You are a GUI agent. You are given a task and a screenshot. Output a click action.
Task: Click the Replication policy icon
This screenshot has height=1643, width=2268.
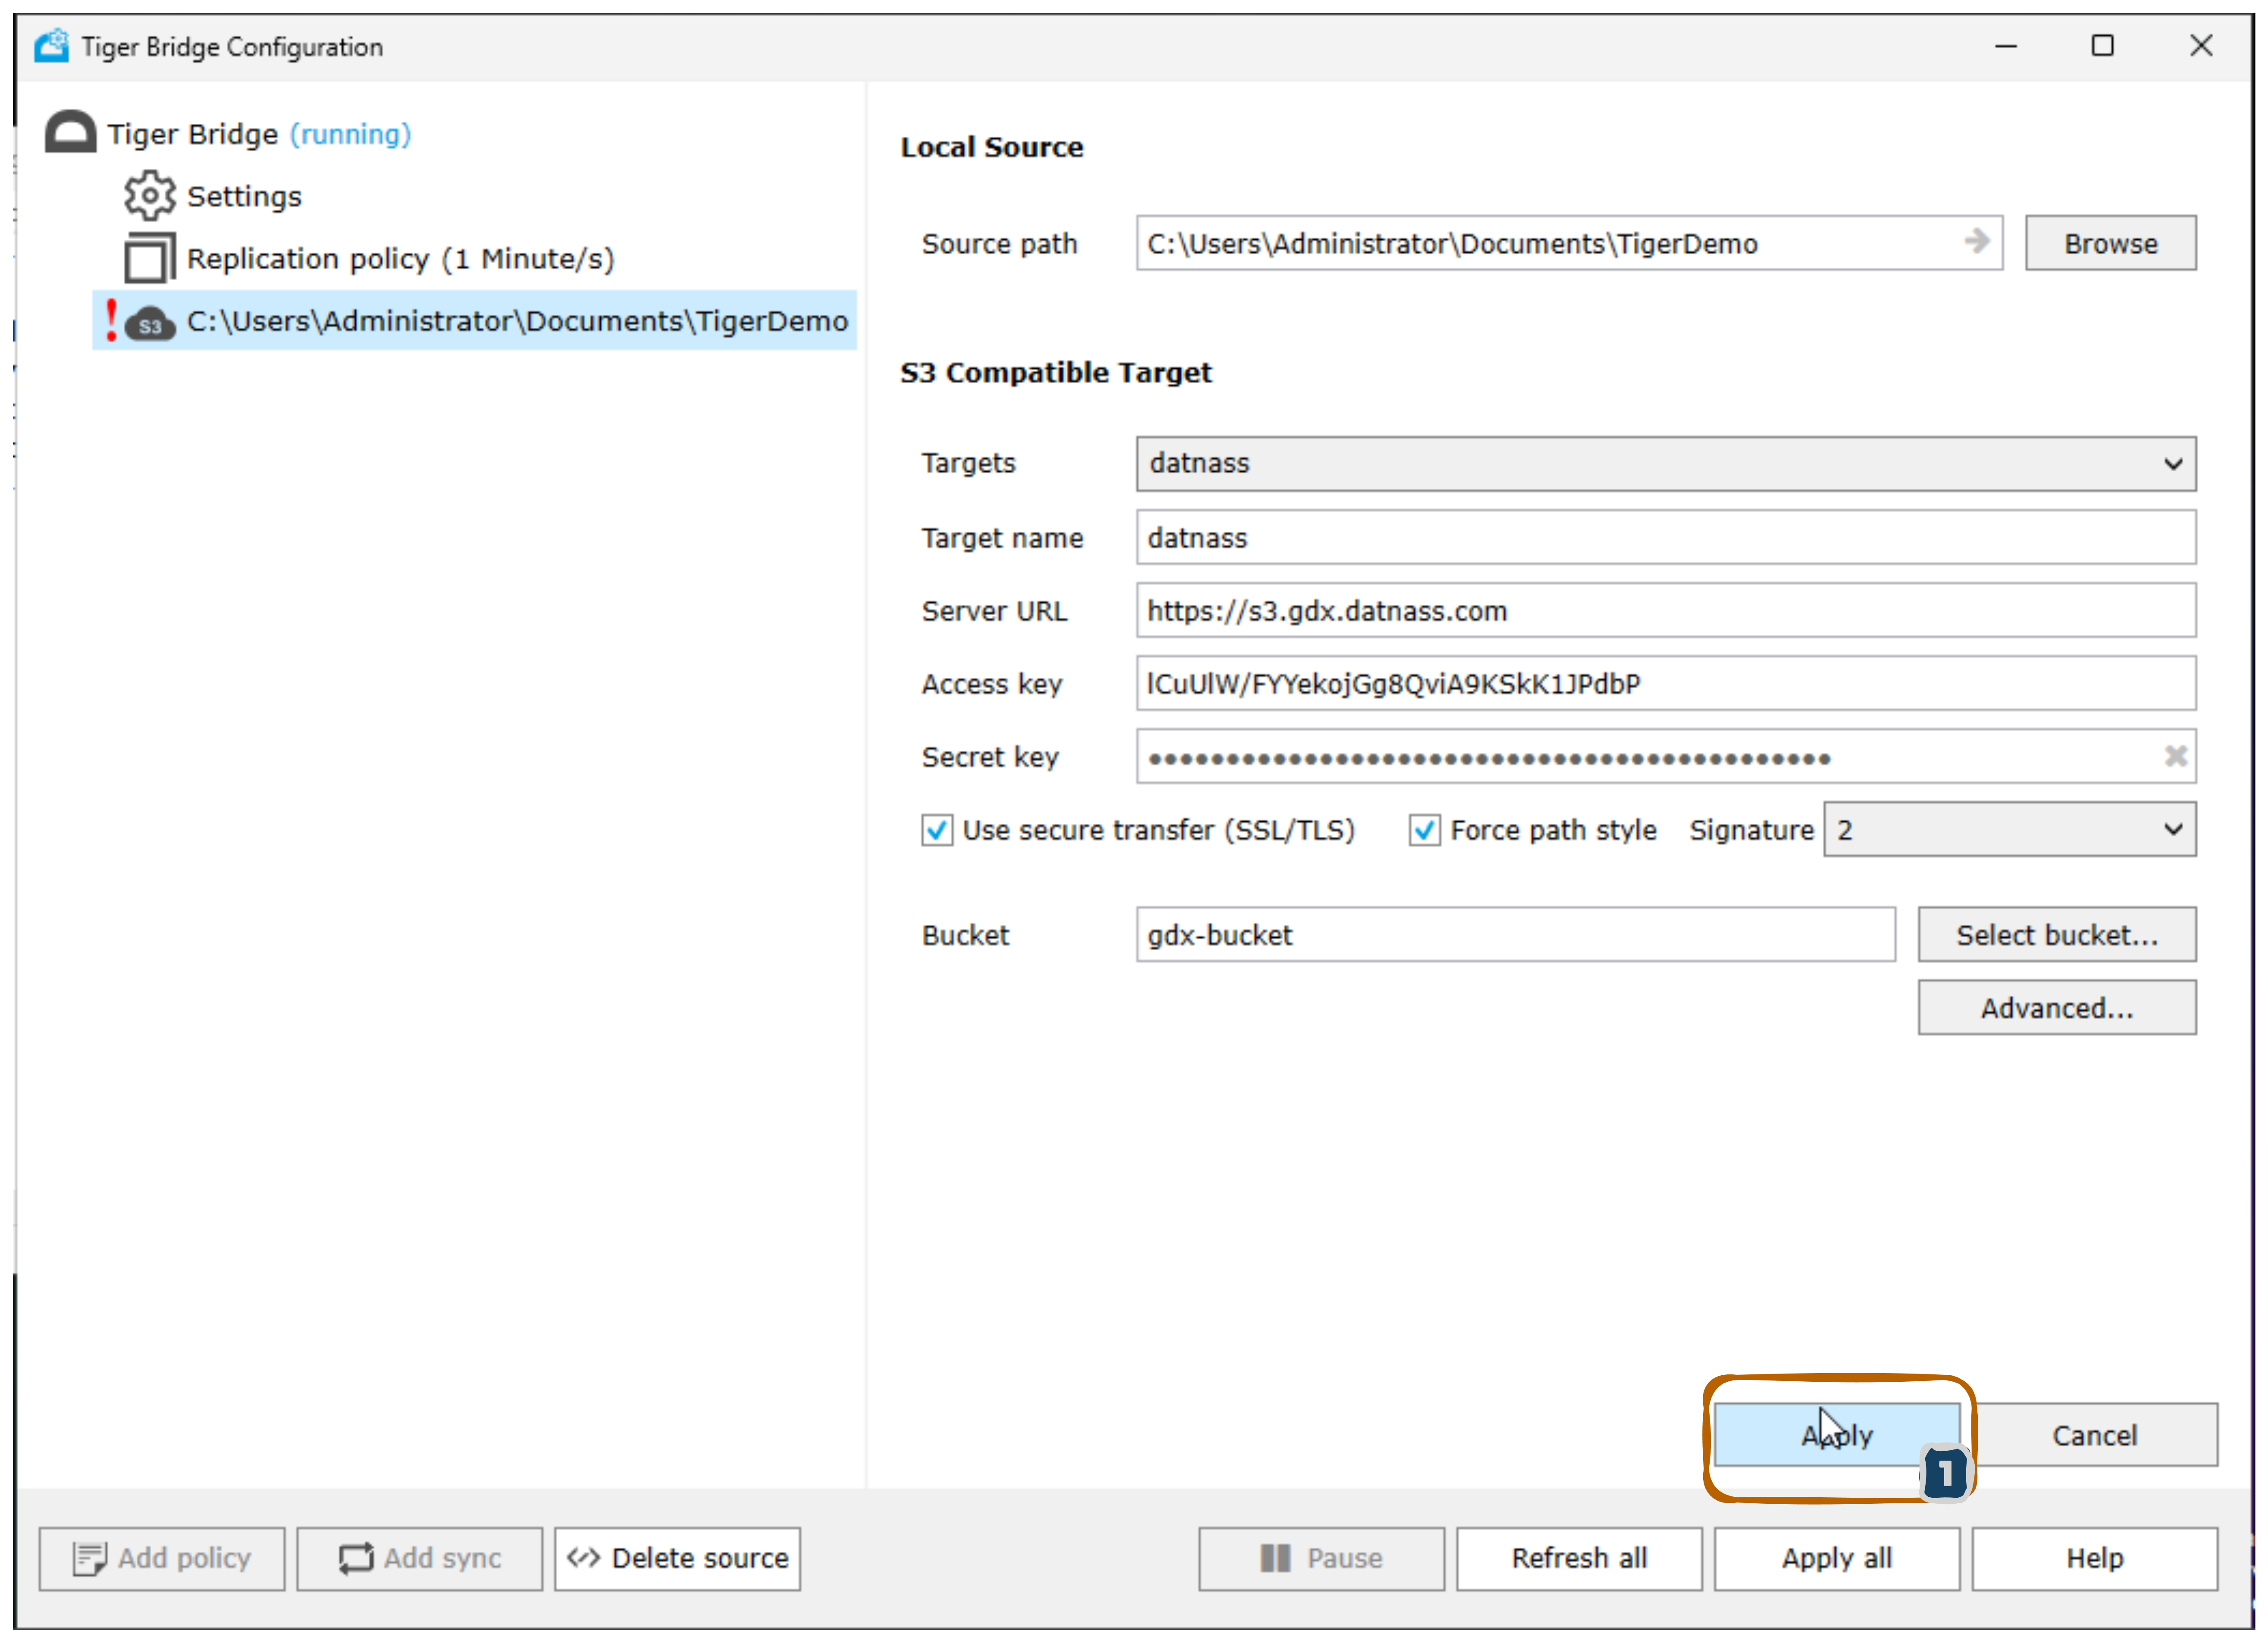(149, 258)
